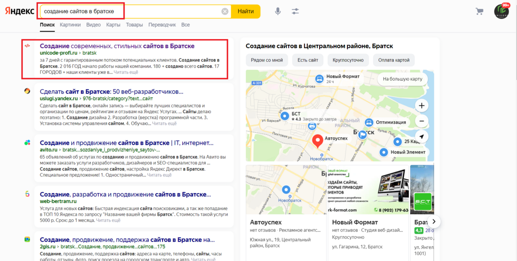This screenshot has width=517, height=261.
Task: Apply the 'Круглосуточно' filter
Action: [348, 60]
